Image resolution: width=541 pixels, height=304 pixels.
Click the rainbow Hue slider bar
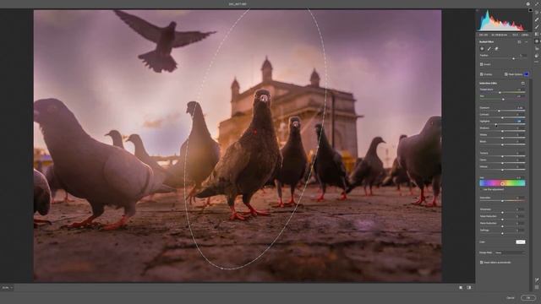coord(502,183)
